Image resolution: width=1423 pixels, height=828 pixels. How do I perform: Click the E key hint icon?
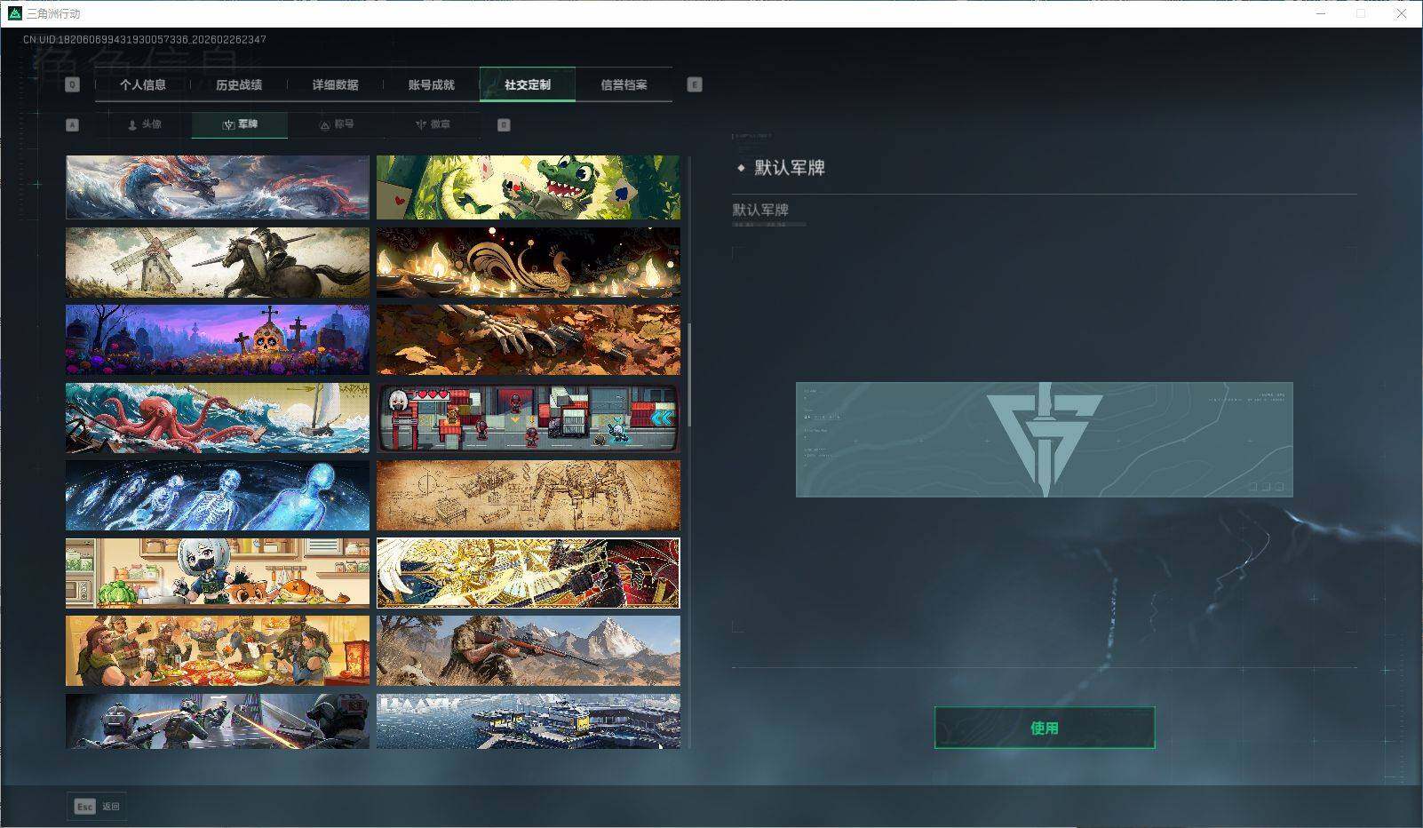tap(695, 84)
